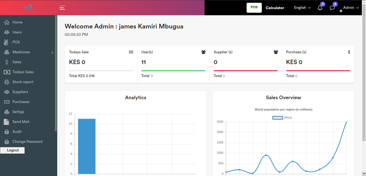Image resolution: width=366 pixels, height=176 pixels.
Task: Click the Logout button
Action: point(13,150)
